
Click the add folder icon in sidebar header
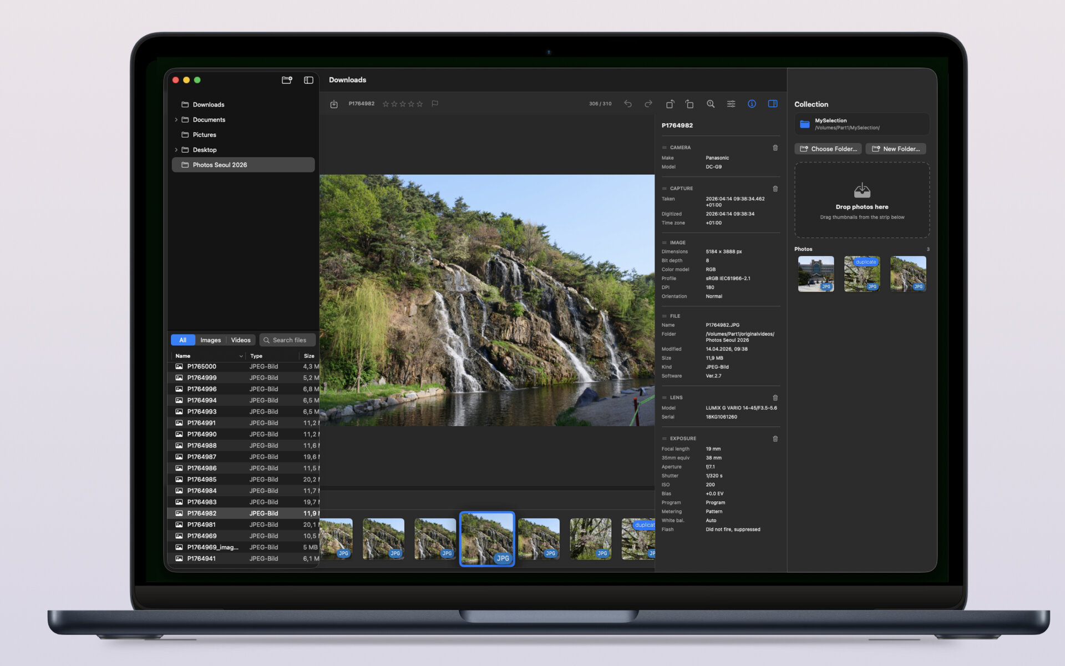tap(287, 80)
